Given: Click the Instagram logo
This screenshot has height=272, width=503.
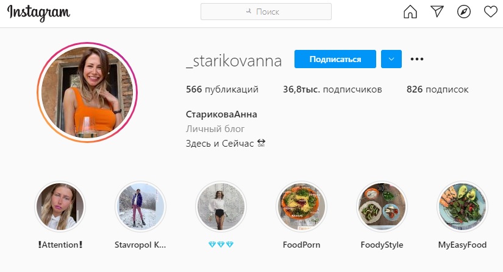Looking at the screenshot, I should pyautogui.click(x=38, y=13).
